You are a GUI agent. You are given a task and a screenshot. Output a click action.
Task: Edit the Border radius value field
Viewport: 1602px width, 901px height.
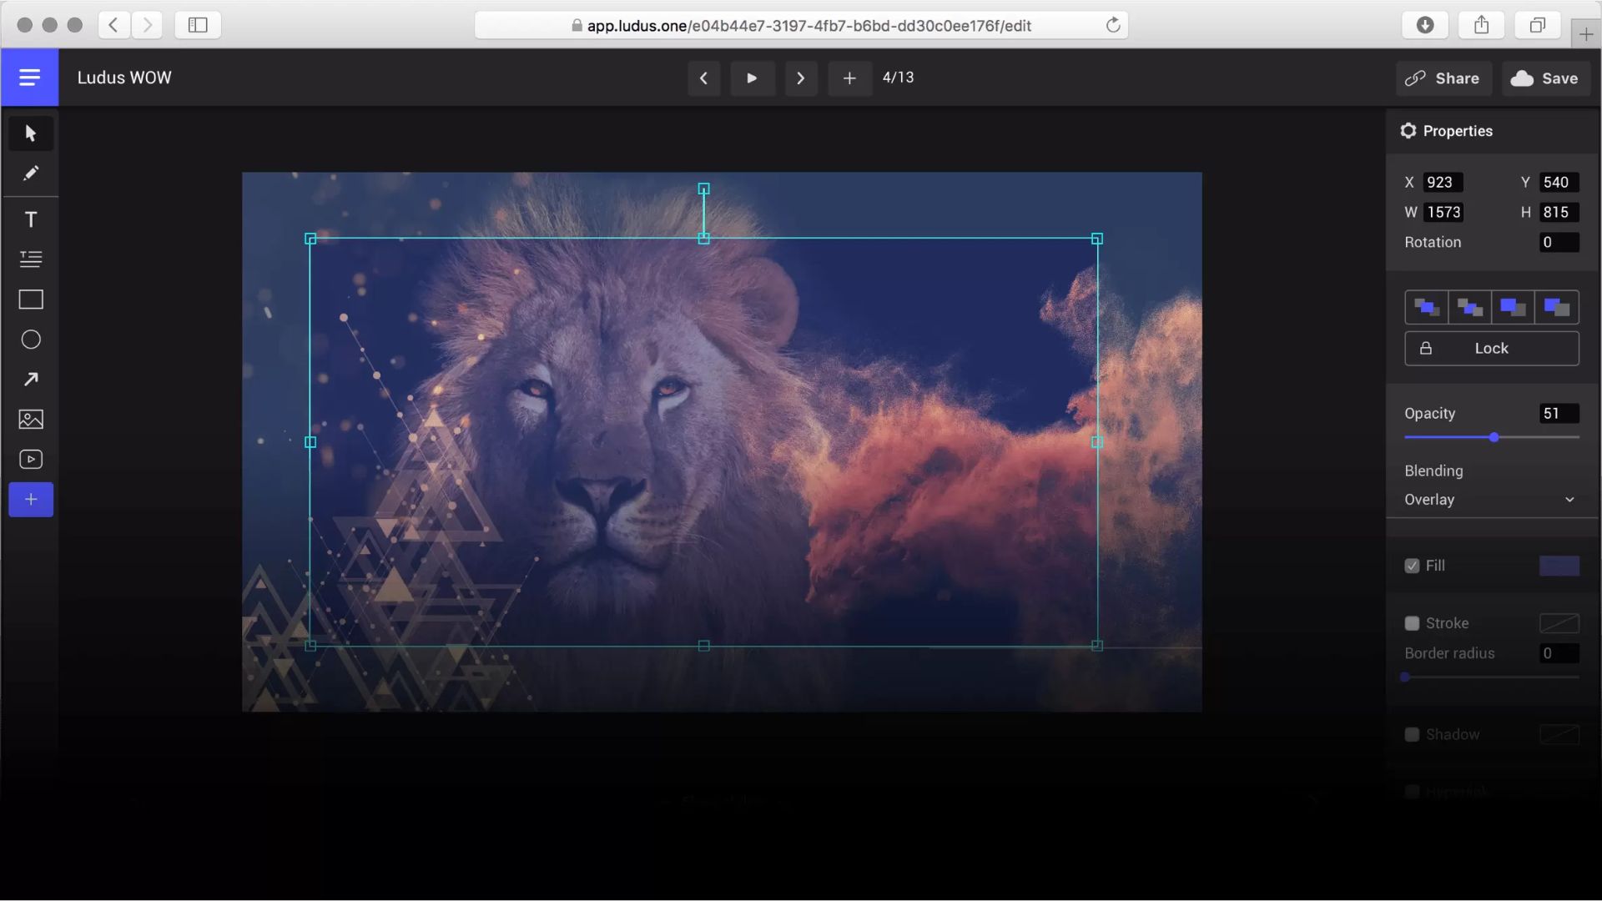(1559, 653)
